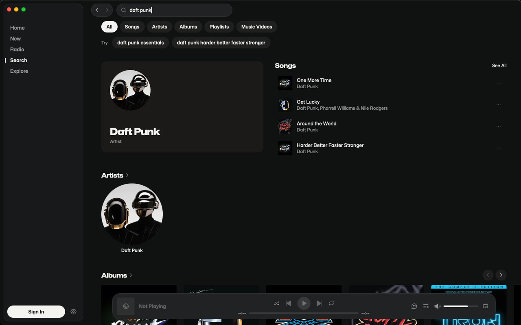The width and height of the screenshot is (521, 325).
Task: Filter results by Playlists
Action: (219, 27)
